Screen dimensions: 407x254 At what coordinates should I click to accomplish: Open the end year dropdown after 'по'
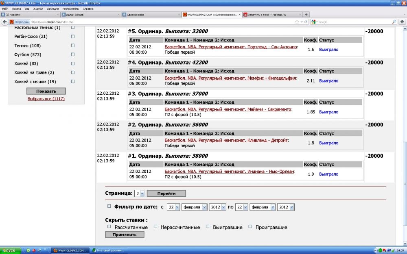[x=286, y=207]
